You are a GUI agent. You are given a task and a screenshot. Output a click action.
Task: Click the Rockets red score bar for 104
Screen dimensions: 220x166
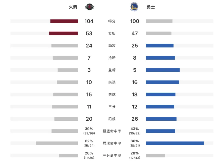(64, 21)
